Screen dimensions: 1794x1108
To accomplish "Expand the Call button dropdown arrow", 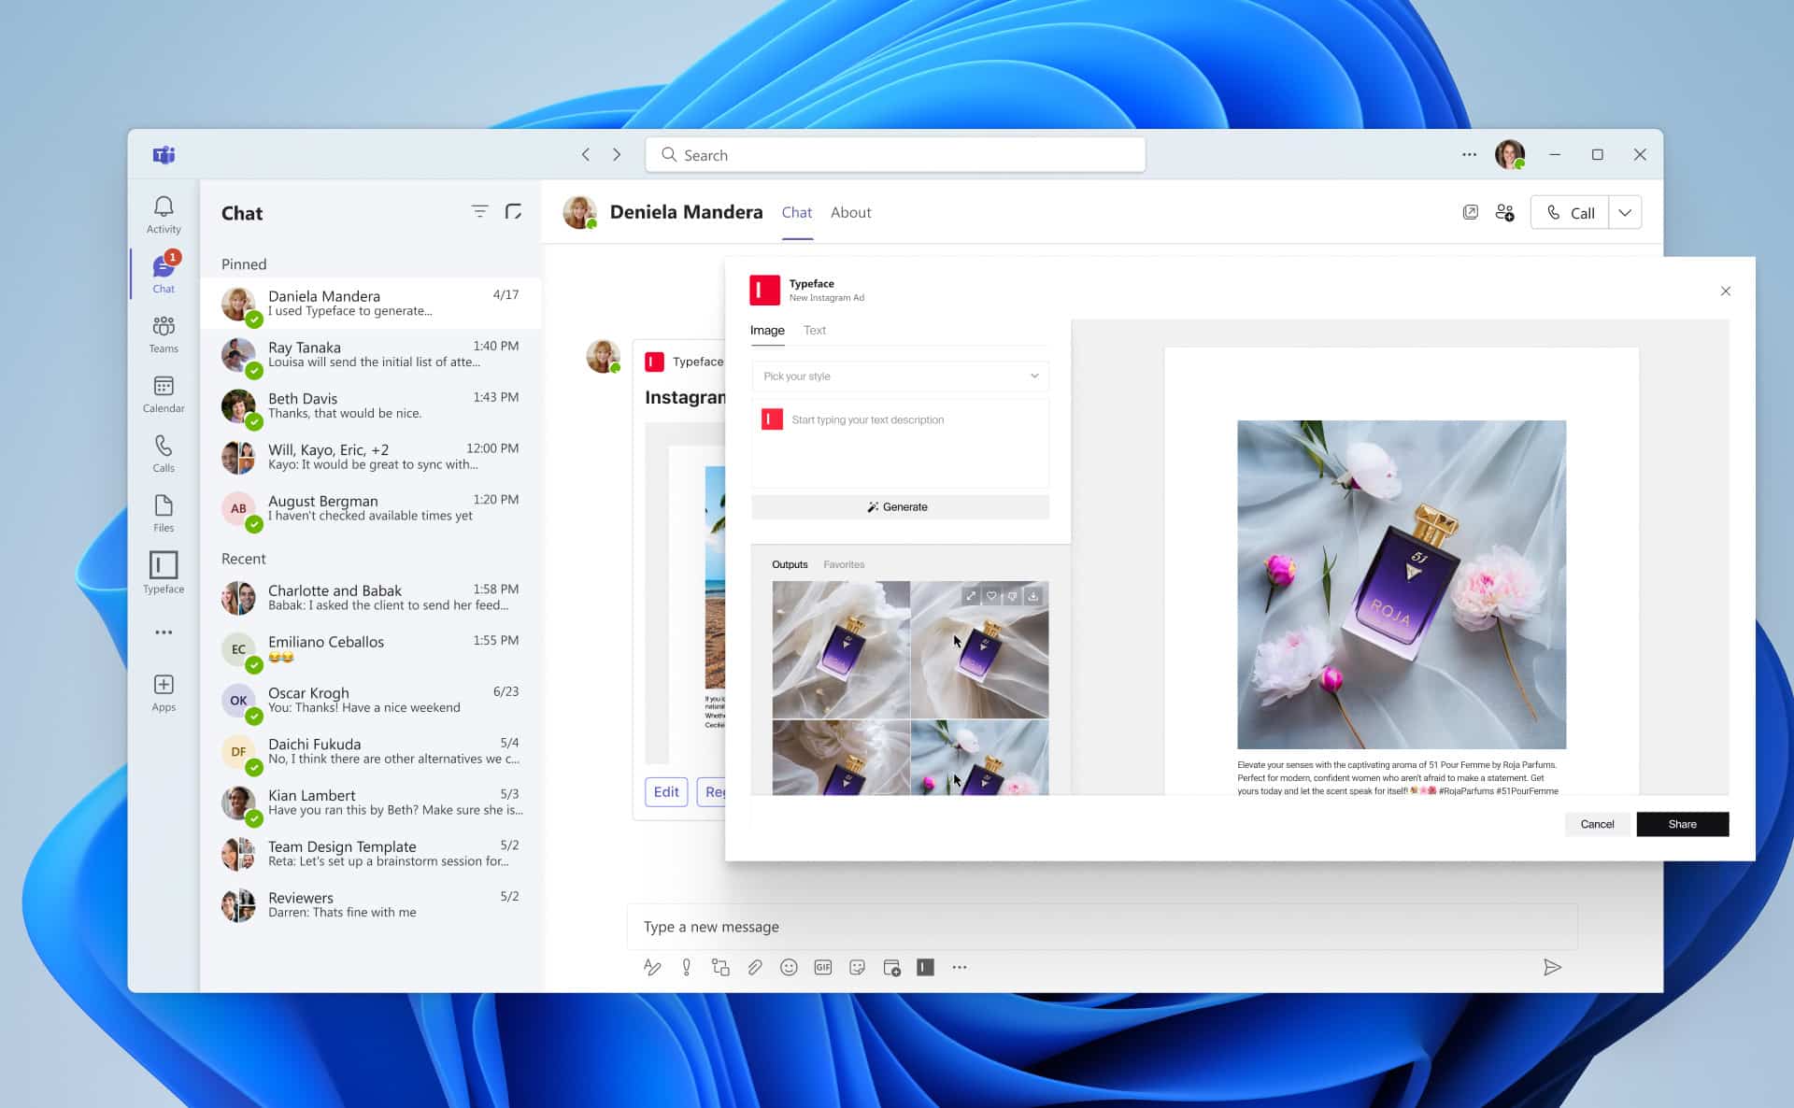I will click(1625, 212).
